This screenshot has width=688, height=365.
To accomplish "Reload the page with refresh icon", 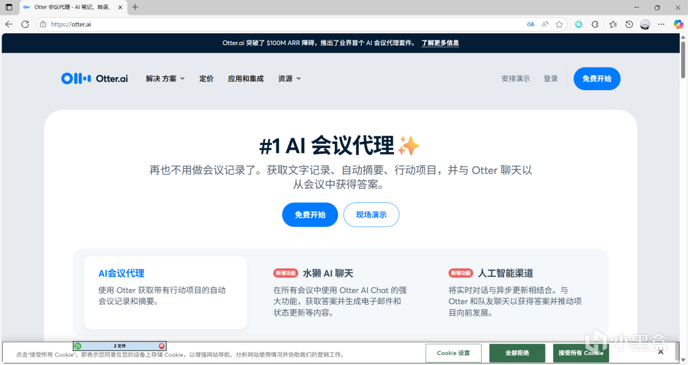I will click(x=25, y=24).
